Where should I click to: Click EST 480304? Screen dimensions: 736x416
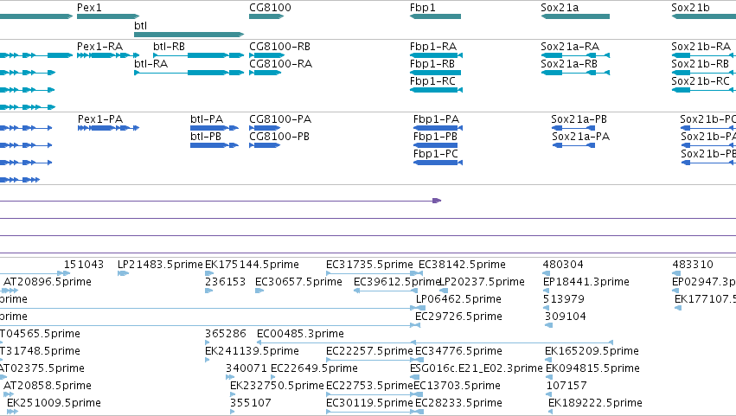tap(562, 265)
